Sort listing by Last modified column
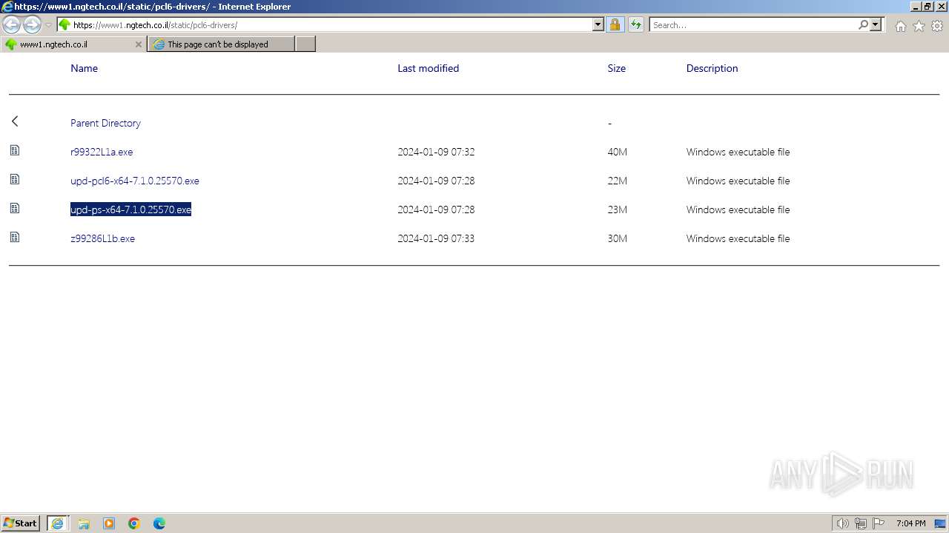The width and height of the screenshot is (949, 533). (428, 68)
